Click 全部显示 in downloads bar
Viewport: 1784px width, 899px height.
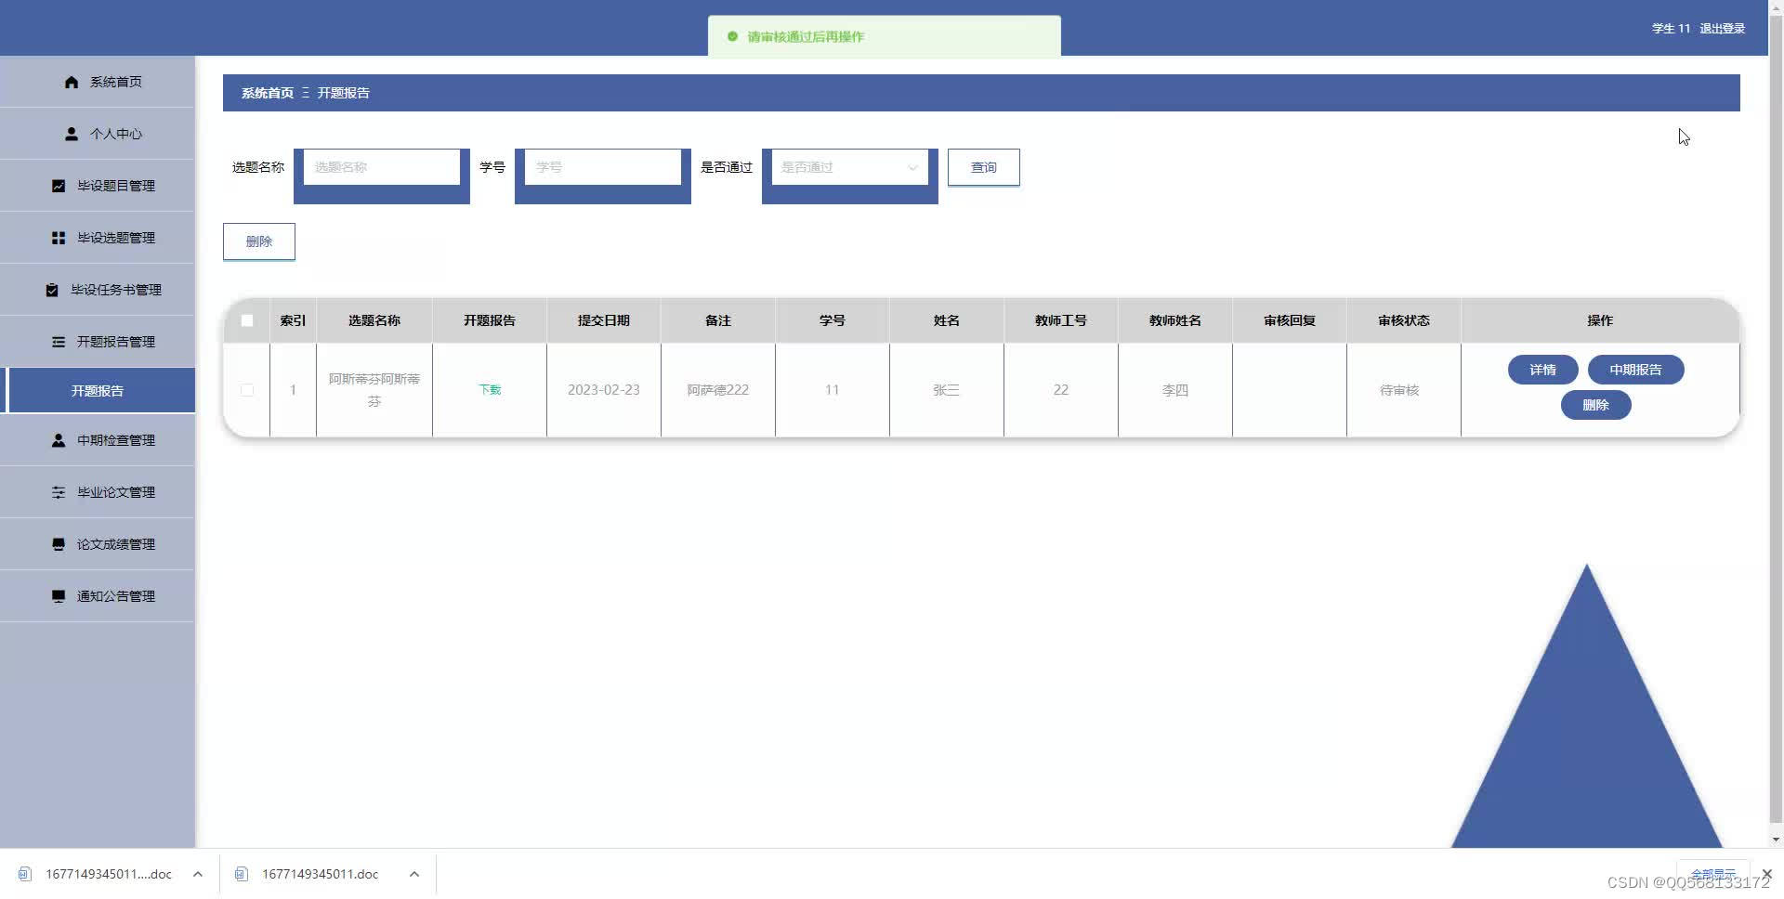(x=1712, y=874)
